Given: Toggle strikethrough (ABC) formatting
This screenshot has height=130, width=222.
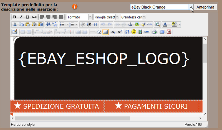Looking at the screenshot, I should (x=34, y=17).
